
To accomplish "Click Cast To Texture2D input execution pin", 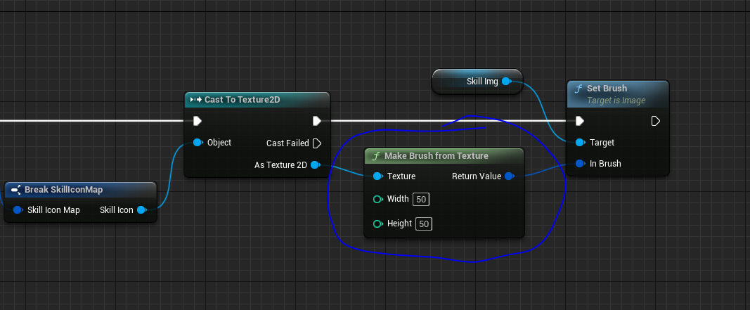I will (197, 121).
